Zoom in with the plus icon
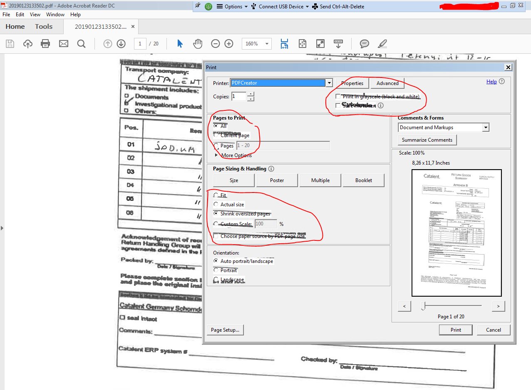The height and width of the screenshot is (390, 531). pyautogui.click(x=229, y=44)
